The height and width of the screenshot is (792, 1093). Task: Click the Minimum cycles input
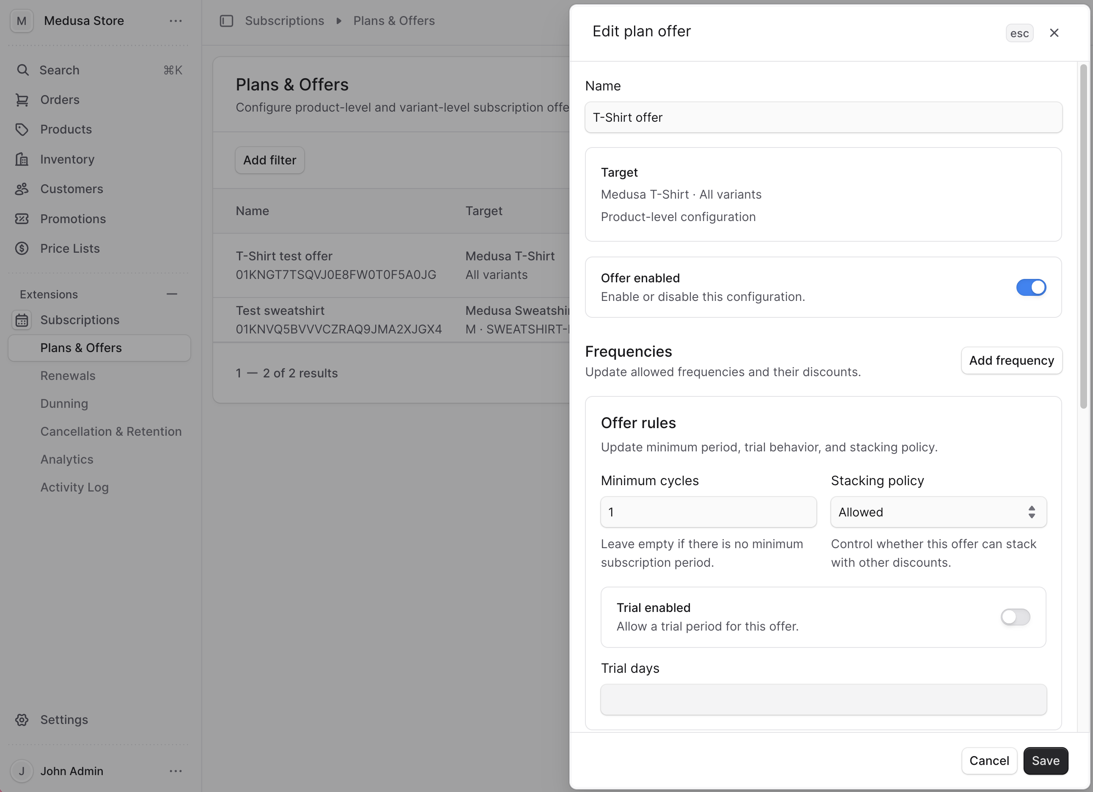[x=709, y=512]
